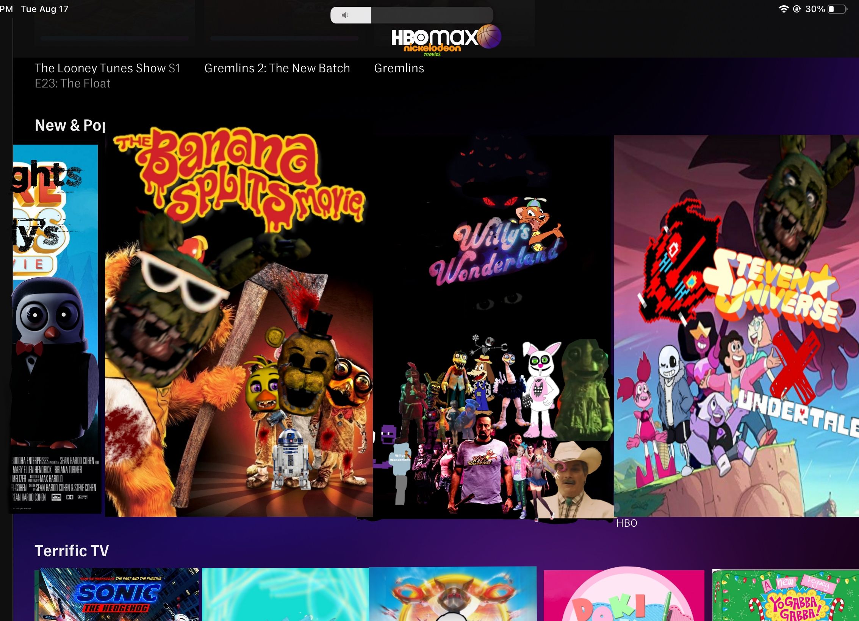
Task: Open the Steven Universe x Undertale poster
Action: 736,326
